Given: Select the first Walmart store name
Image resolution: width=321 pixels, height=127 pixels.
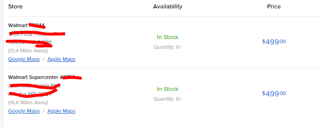Looking at the screenshot, I should click(27, 25).
